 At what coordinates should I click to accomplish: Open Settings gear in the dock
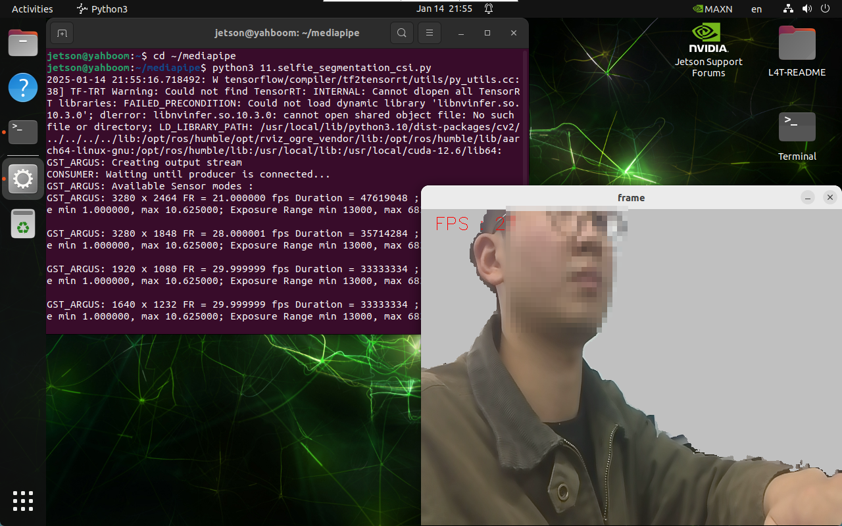[23, 178]
